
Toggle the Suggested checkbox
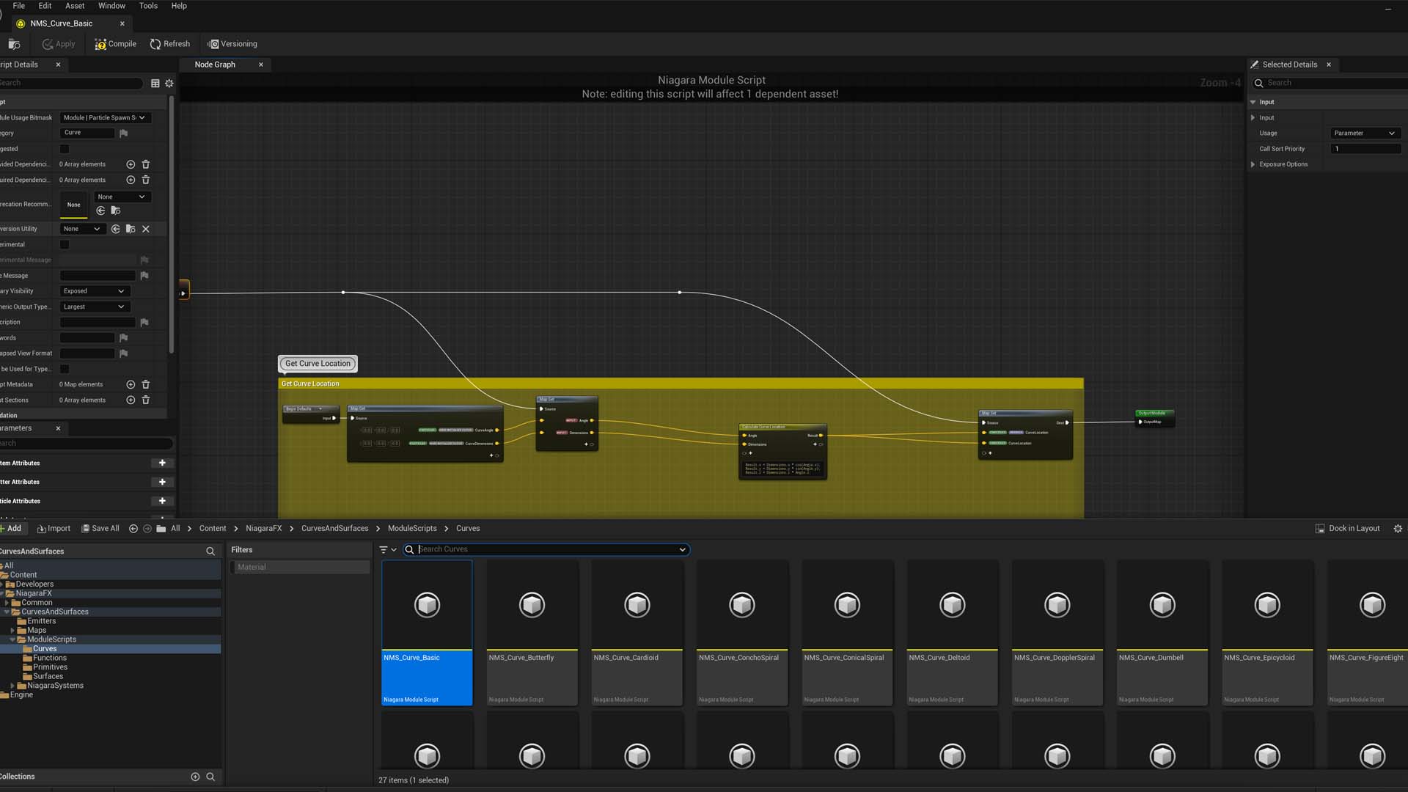[x=65, y=149]
